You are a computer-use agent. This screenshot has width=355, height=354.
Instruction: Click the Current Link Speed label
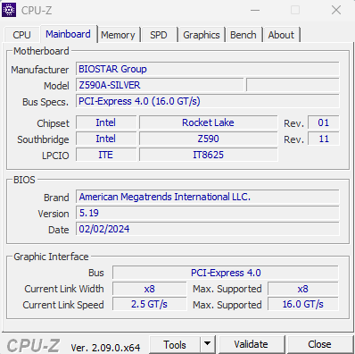(63, 305)
